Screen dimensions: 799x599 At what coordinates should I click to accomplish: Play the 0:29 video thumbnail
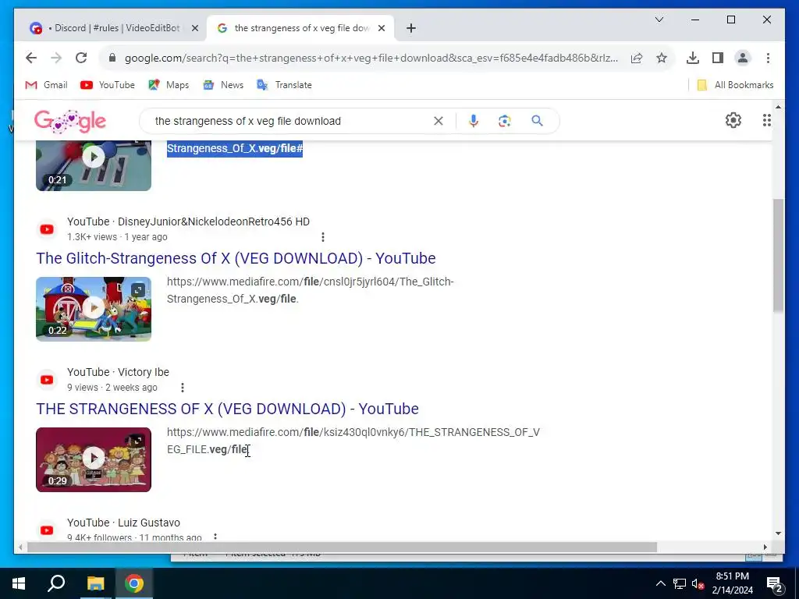tap(94, 459)
